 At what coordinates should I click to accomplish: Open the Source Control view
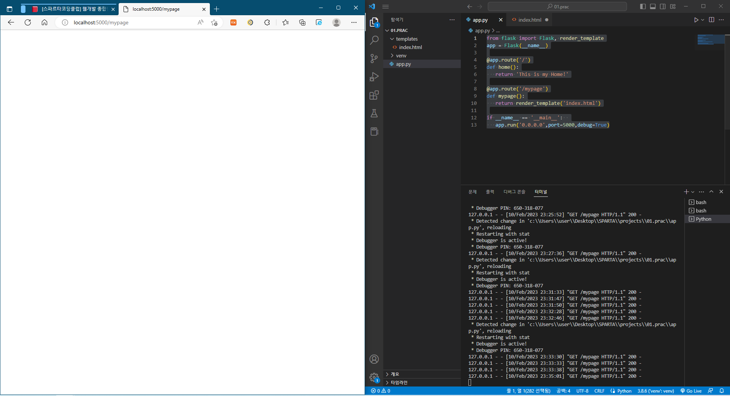pyautogui.click(x=374, y=58)
